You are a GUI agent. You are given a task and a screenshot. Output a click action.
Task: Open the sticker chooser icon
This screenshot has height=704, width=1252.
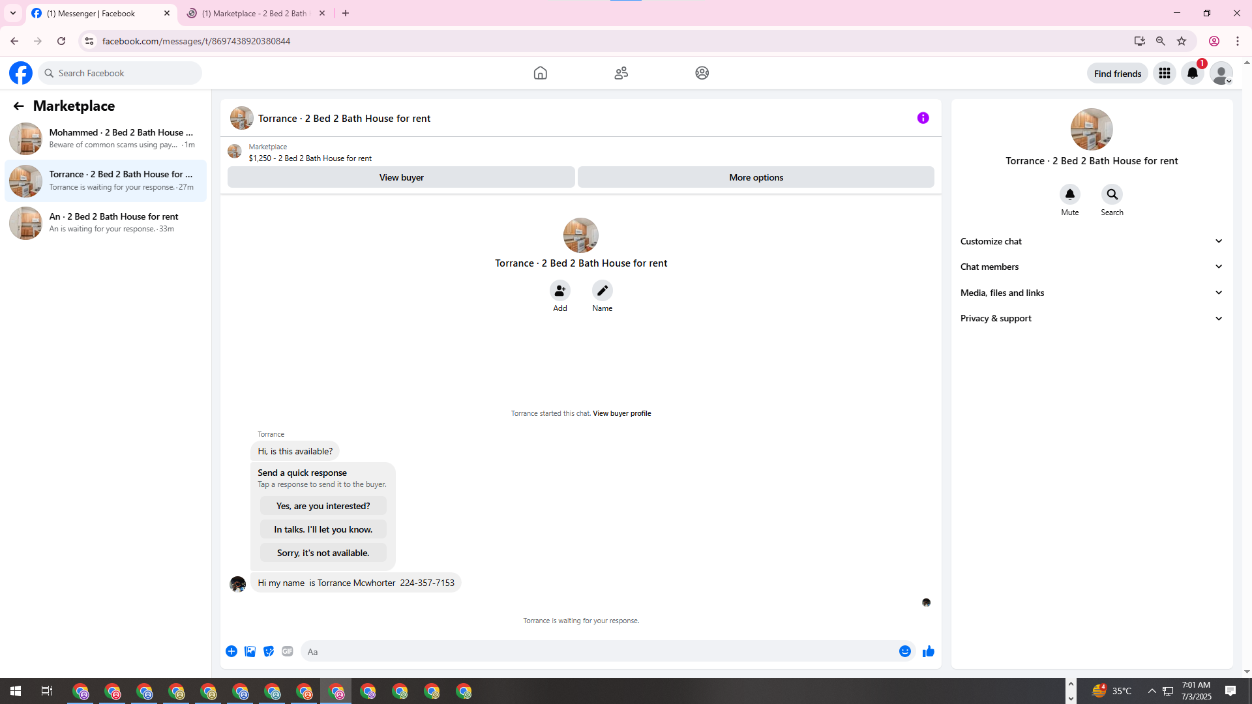click(x=269, y=651)
